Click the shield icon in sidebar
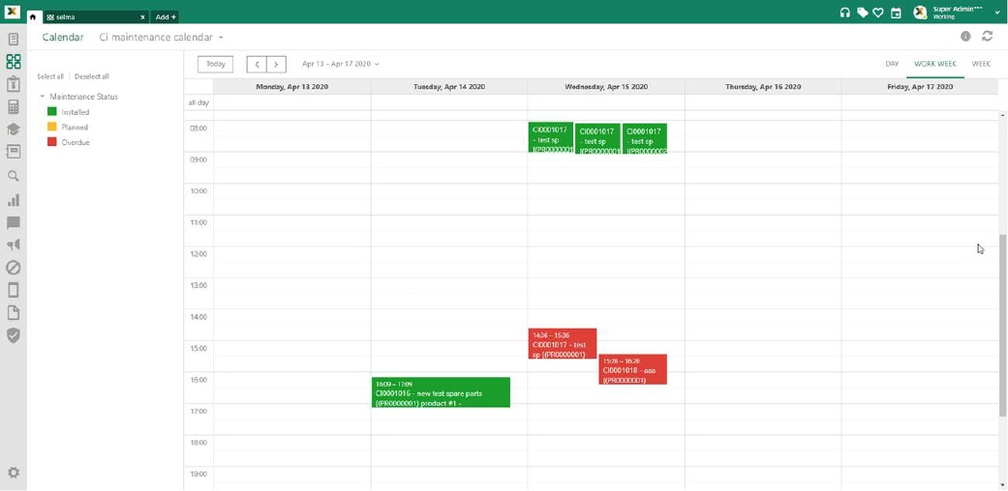 click(x=14, y=335)
